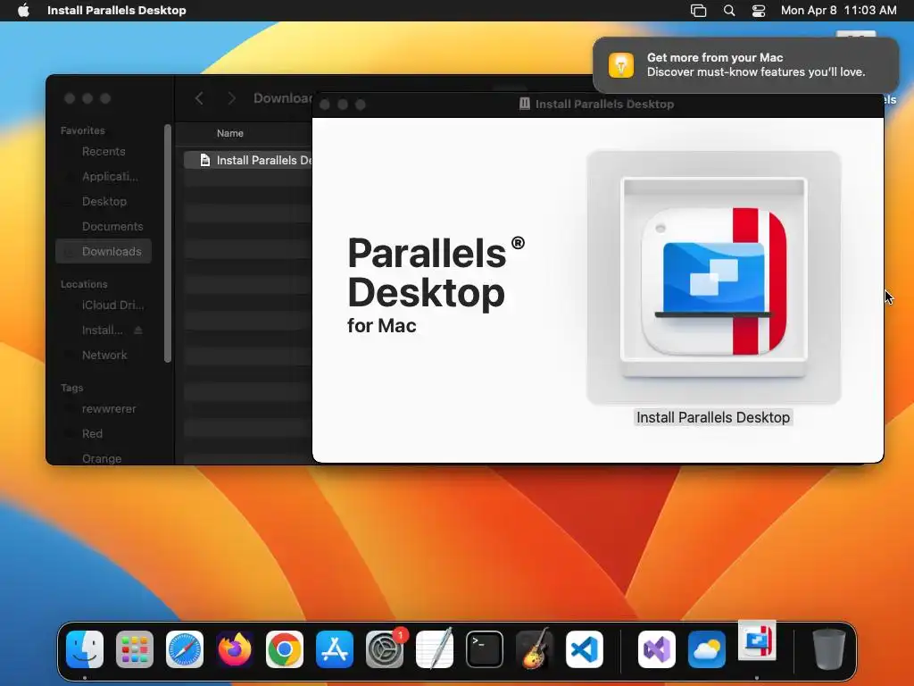This screenshot has width=914, height=686.
Task: Open Launchpad in the Dock
Action: 135,649
